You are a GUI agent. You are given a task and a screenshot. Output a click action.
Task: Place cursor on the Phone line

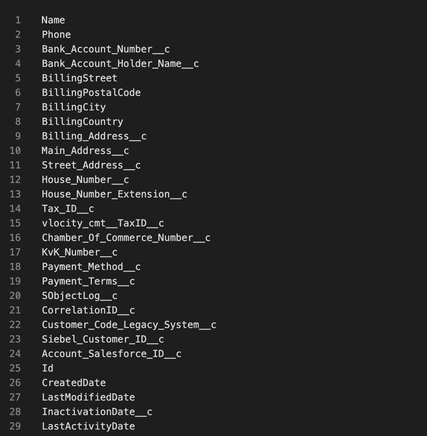point(56,35)
